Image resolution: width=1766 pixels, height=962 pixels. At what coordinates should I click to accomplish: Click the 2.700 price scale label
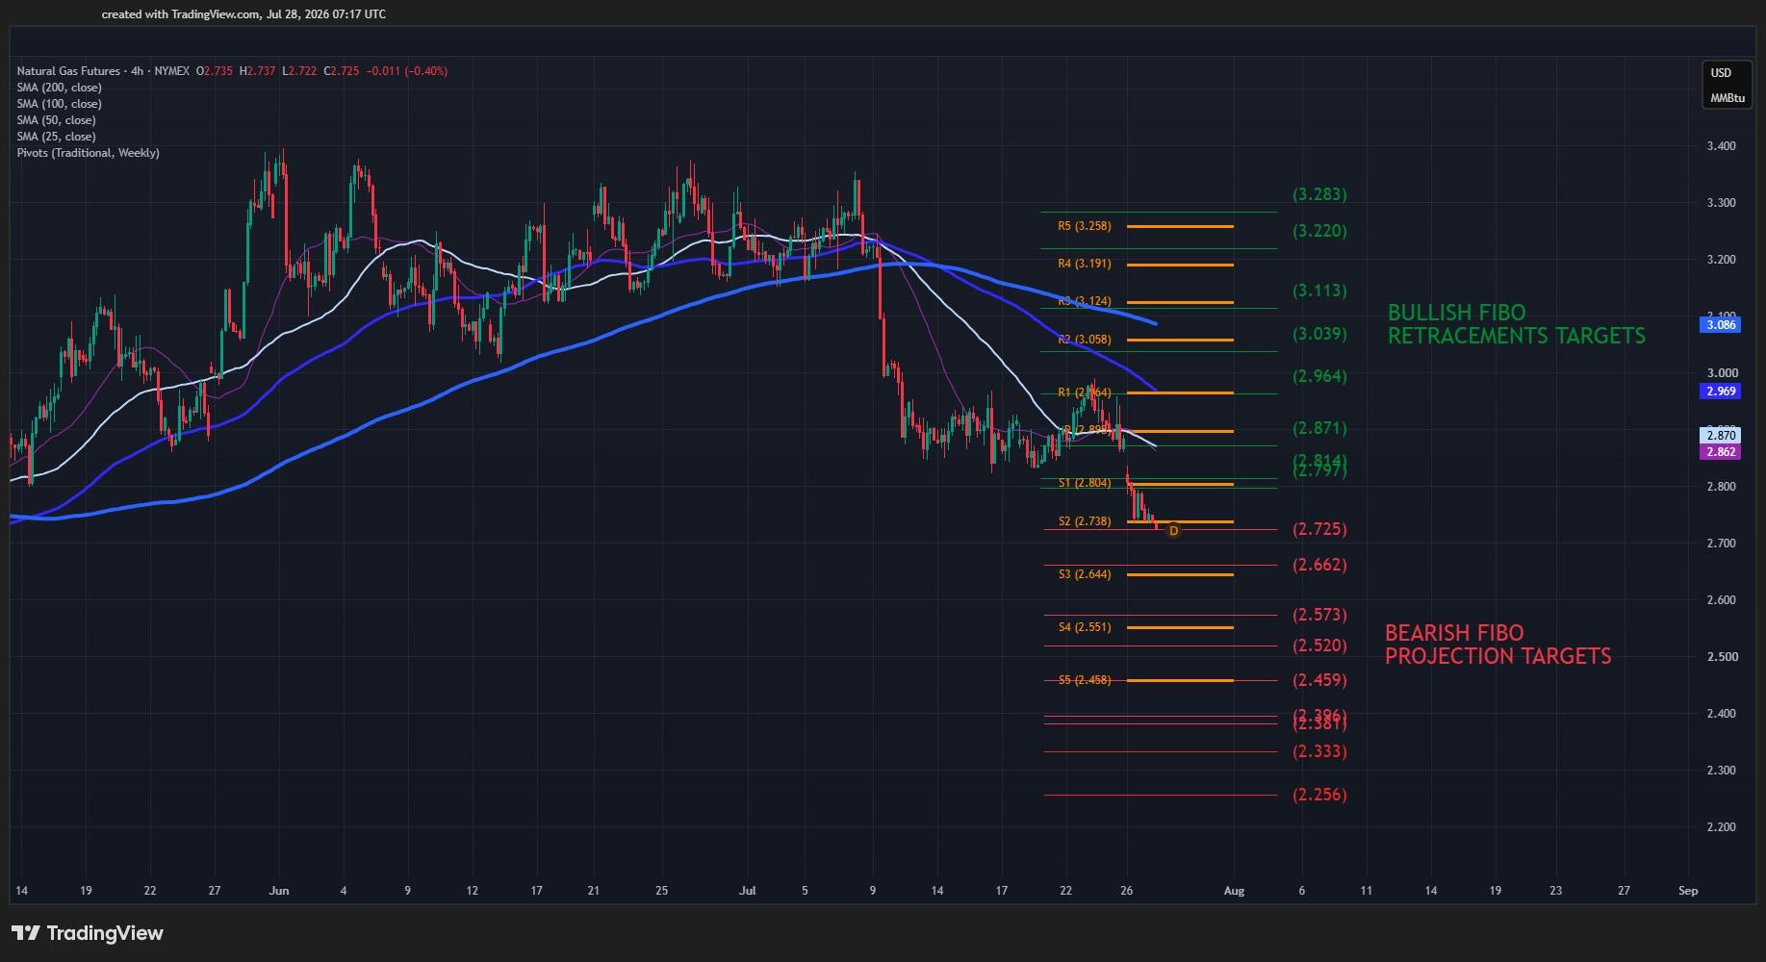click(1721, 544)
